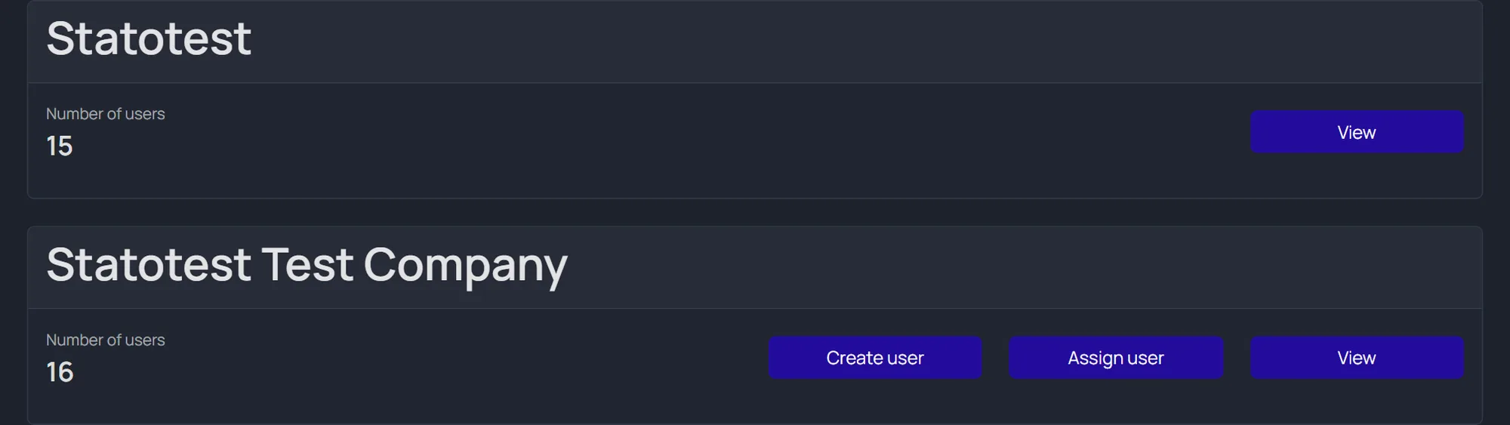The width and height of the screenshot is (1510, 425).
Task: Click the word Company in the heading
Action: pos(465,266)
